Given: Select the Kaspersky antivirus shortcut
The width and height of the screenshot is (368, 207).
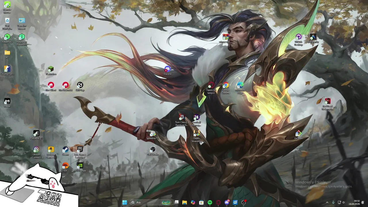Looking at the screenshot, I should (x=7, y=38).
